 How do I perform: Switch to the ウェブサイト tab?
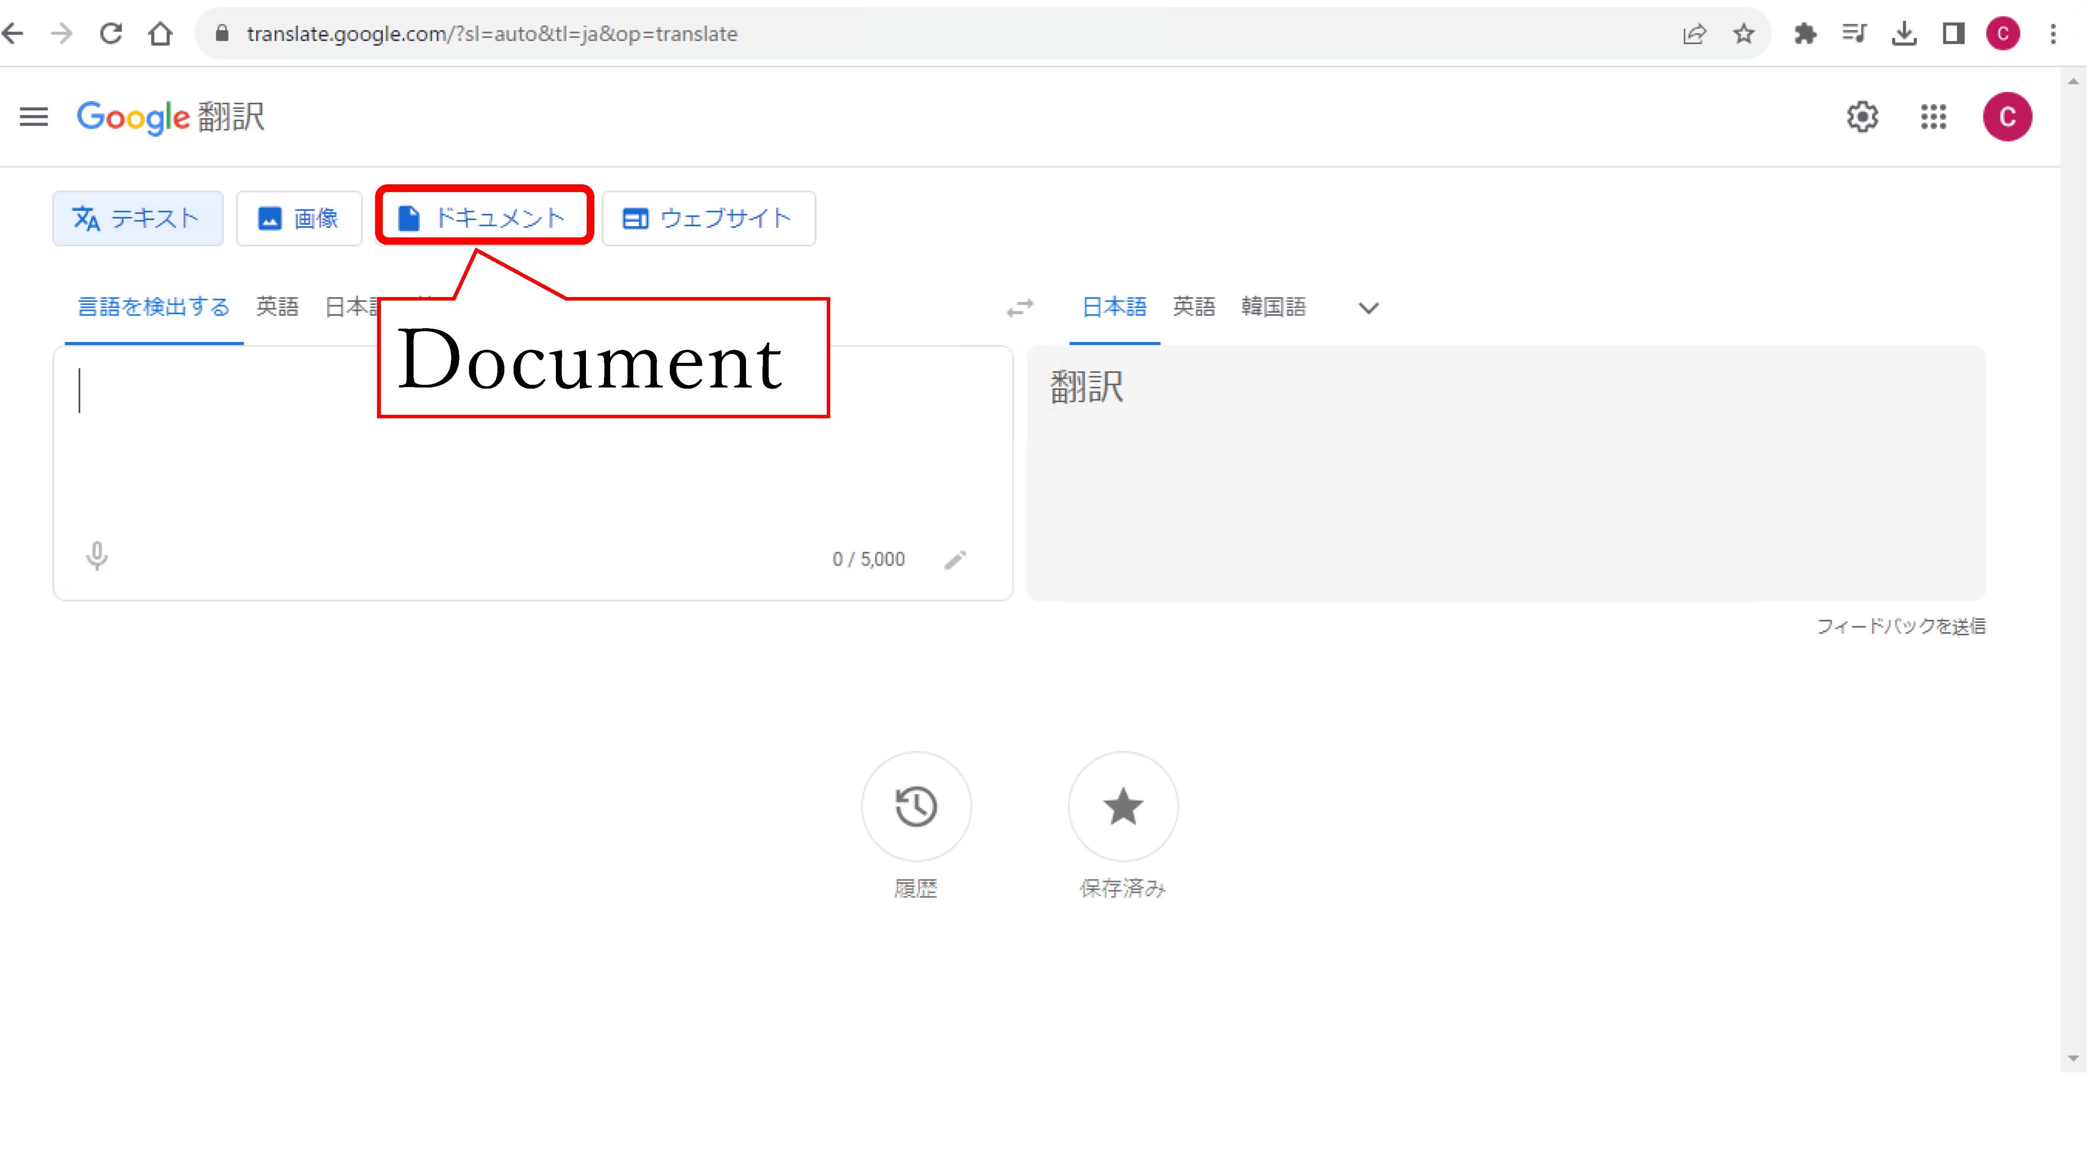709,218
